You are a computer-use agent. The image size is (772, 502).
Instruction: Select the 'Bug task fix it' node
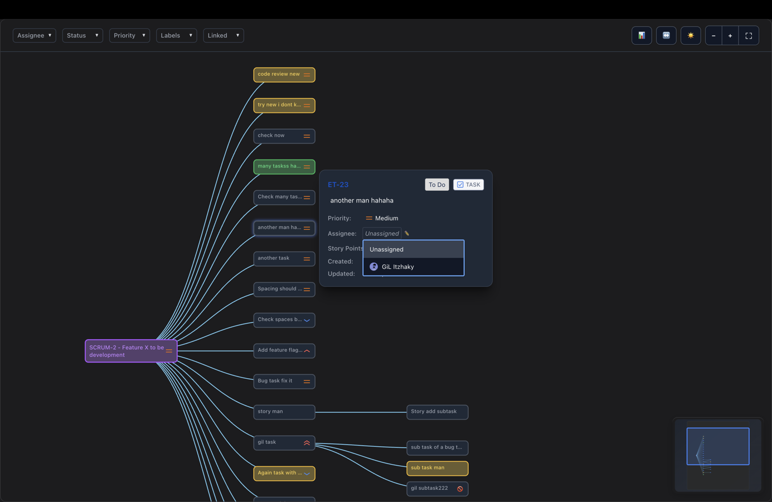tap(284, 382)
